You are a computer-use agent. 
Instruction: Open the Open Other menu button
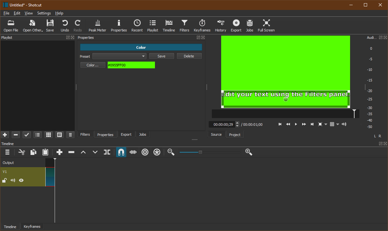point(33,26)
